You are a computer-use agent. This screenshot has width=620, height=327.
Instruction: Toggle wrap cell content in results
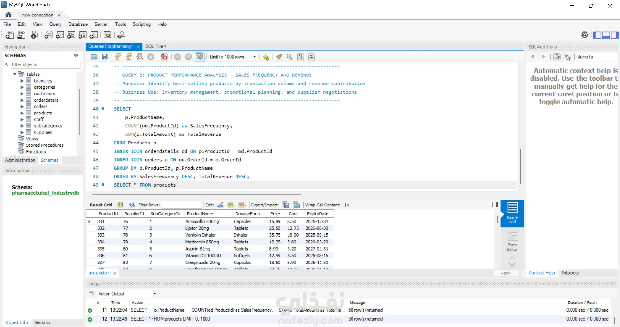[347, 205]
